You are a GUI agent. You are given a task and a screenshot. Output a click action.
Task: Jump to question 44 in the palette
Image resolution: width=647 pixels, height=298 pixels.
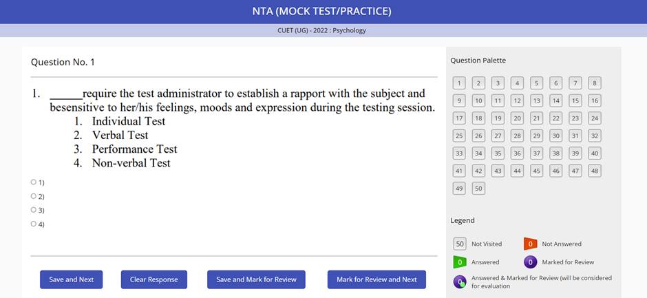coord(517,171)
